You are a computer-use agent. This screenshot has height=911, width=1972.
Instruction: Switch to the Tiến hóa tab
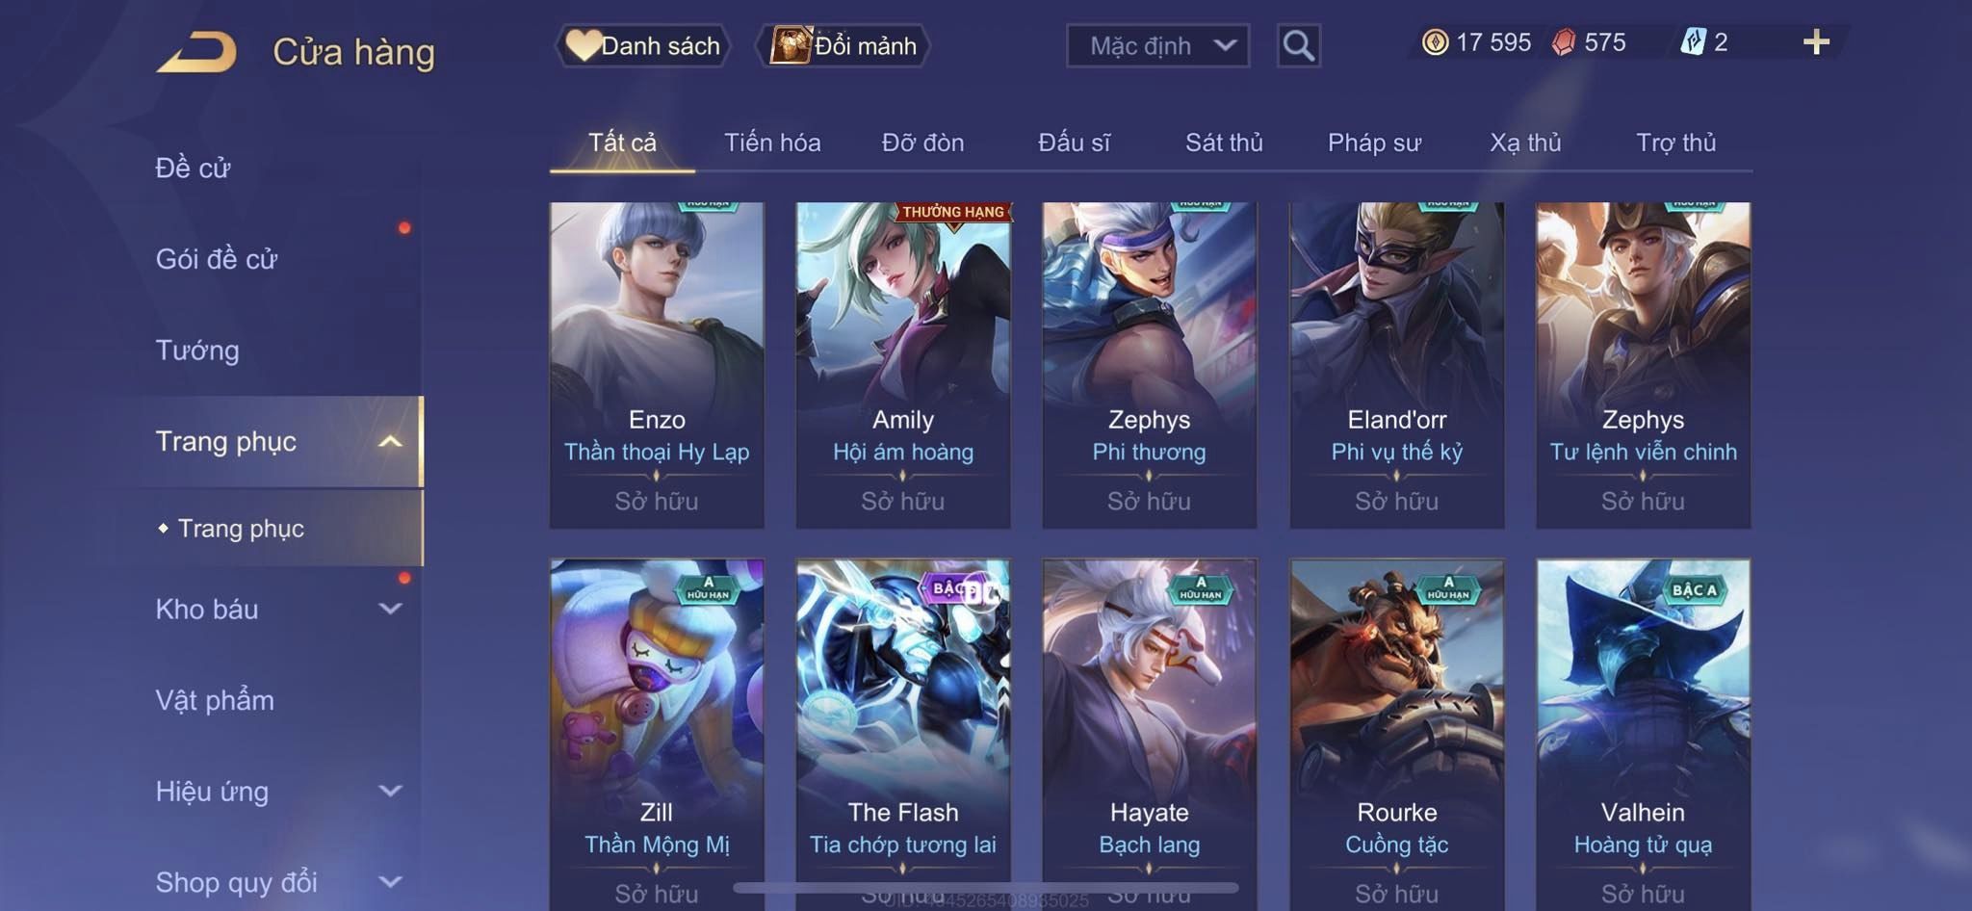[x=772, y=143]
